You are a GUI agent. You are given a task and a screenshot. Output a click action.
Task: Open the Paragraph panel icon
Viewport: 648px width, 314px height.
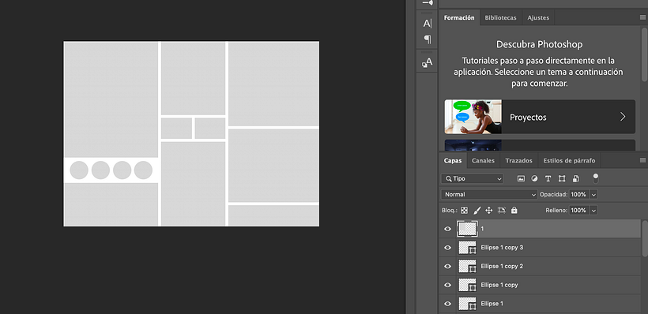(428, 39)
